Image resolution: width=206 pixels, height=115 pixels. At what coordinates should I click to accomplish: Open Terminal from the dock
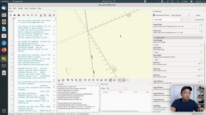click(x=4, y=65)
